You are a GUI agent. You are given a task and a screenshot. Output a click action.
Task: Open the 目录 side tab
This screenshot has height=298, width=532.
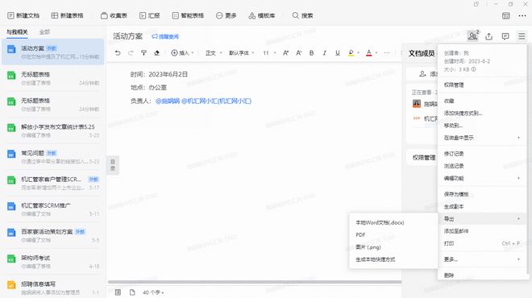113,165
